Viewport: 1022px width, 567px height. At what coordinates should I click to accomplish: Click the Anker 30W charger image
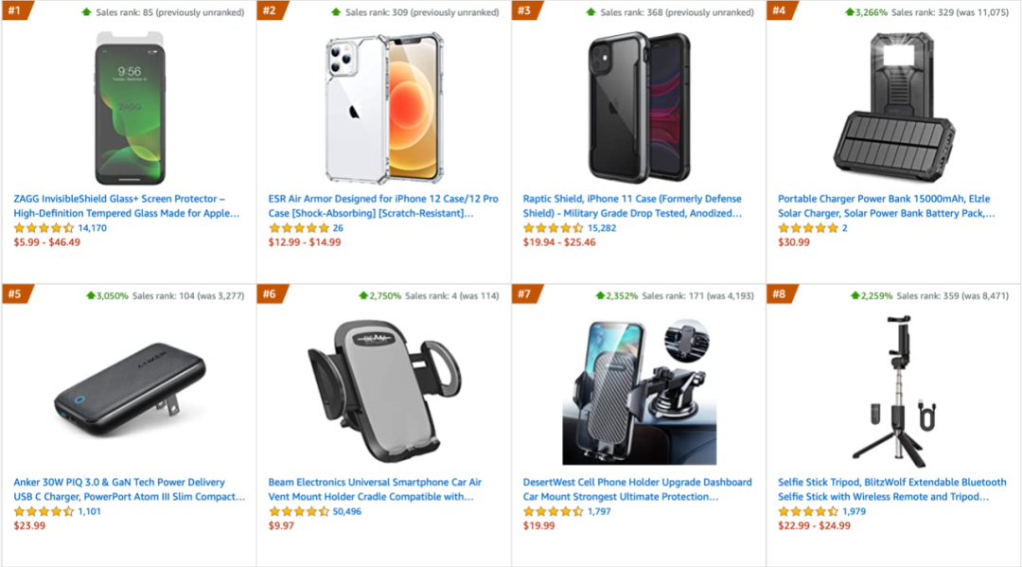pos(130,392)
